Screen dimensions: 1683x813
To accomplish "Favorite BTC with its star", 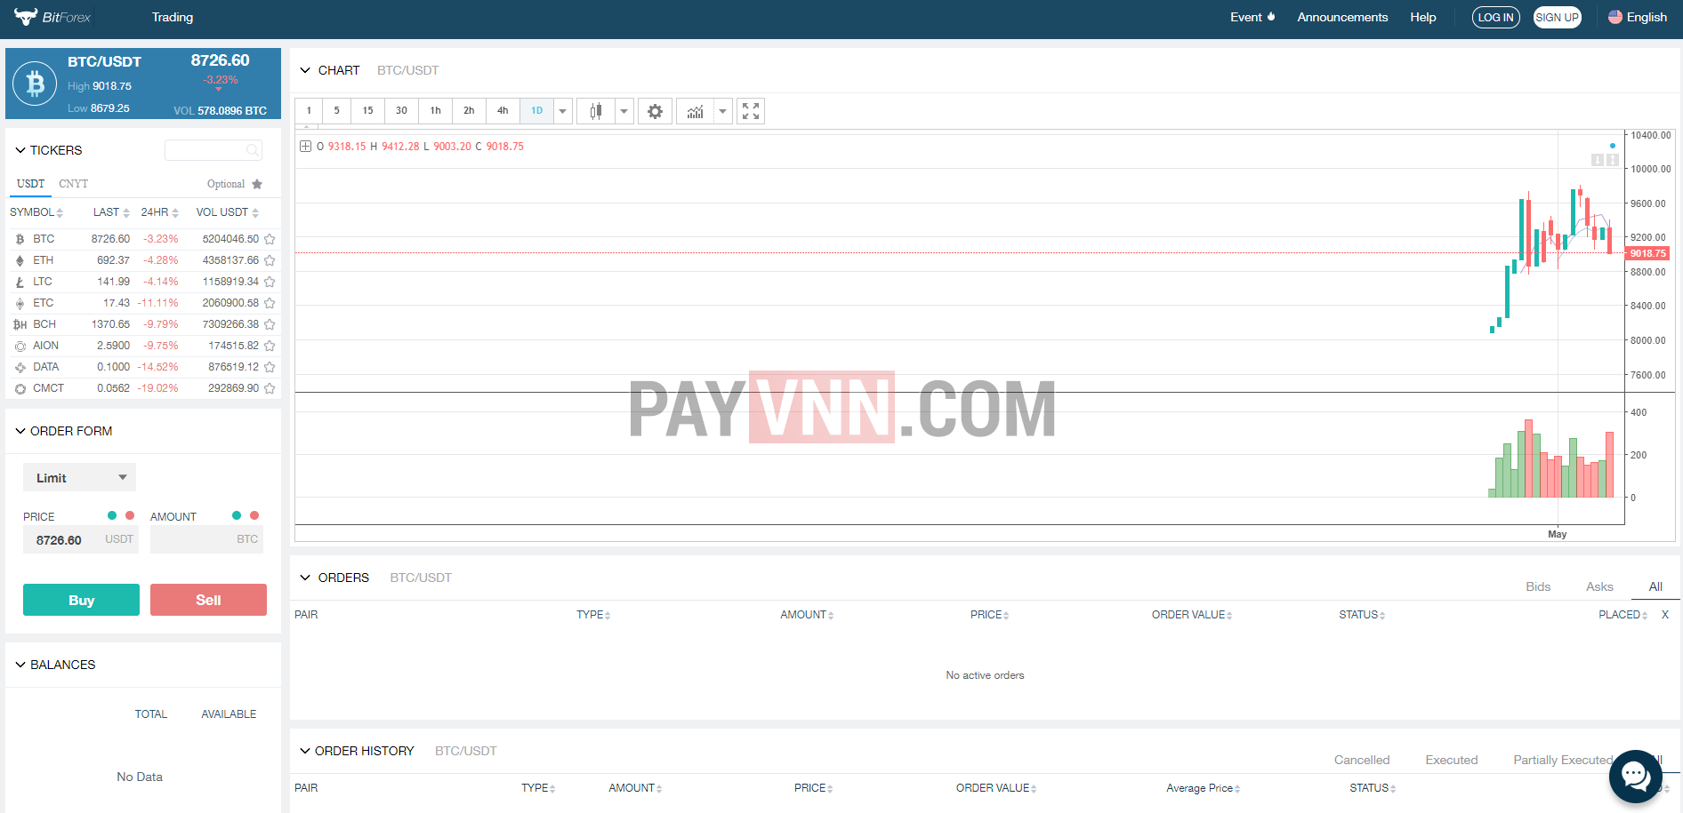I will [270, 239].
